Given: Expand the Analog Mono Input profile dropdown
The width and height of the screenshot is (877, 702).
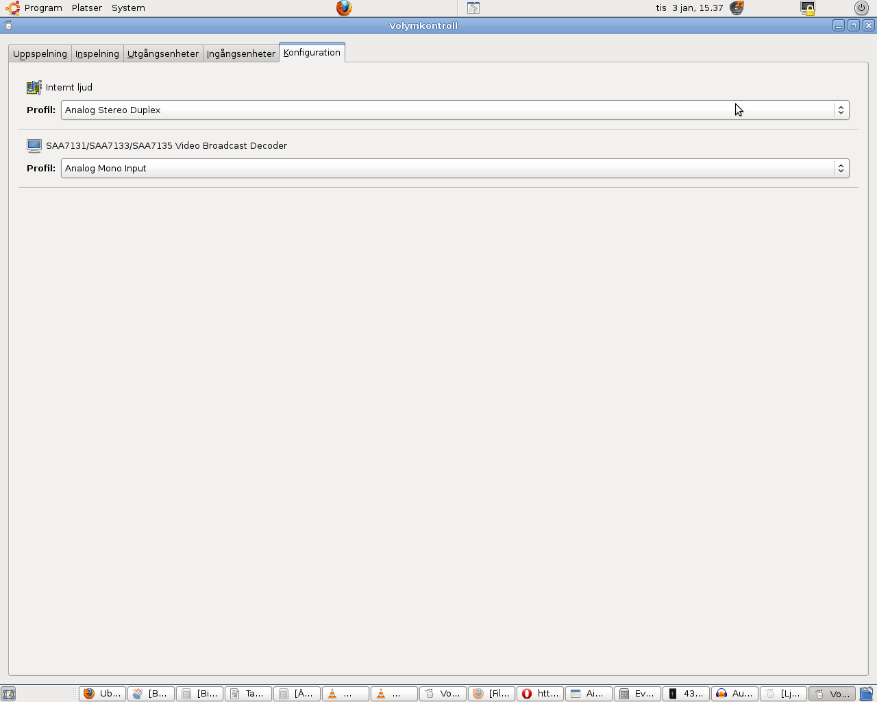Looking at the screenshot, I should coord(455,168).
